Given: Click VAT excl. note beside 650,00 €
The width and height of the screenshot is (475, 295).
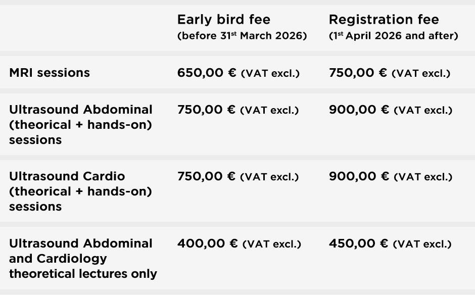Looking at the screenshot, I should pyautogui.click(x=270, y=74).
